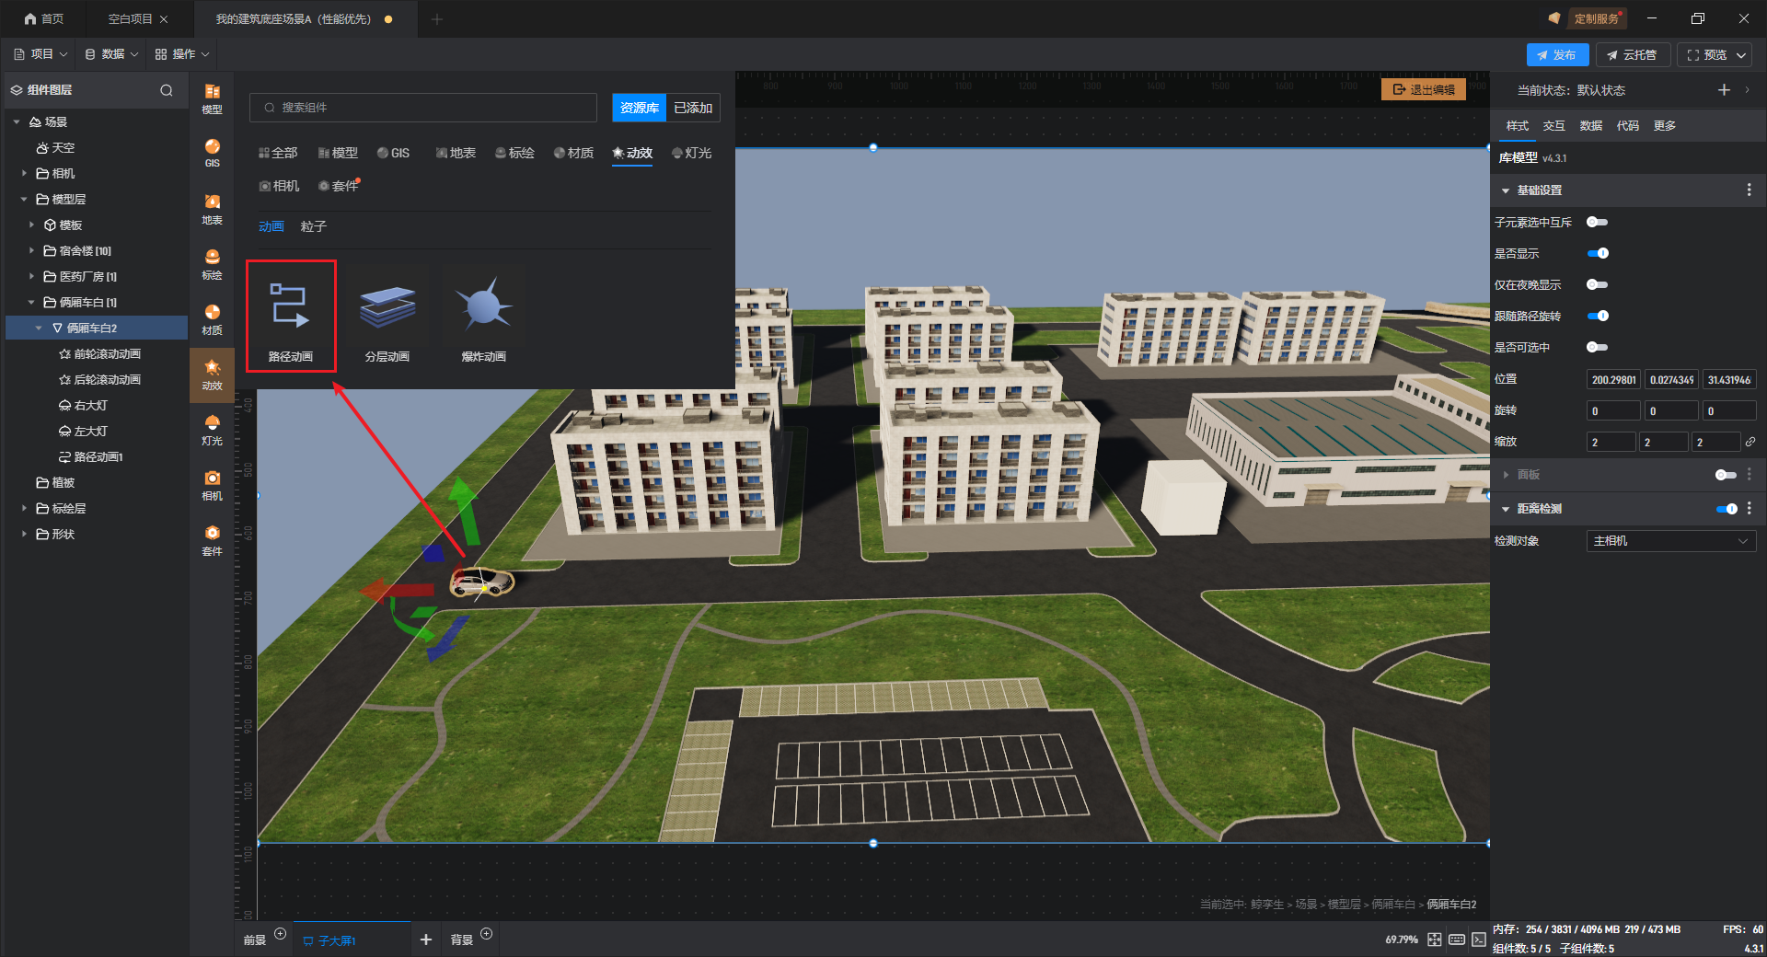Open the 检测对象 dropdown showing 主相机
This screenshot has height=957, width=1767.
(x=1669, y=541)
